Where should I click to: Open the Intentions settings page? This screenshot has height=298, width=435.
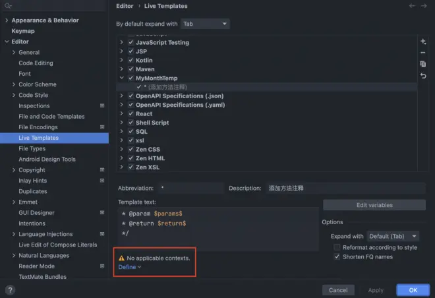click(32, 223)
